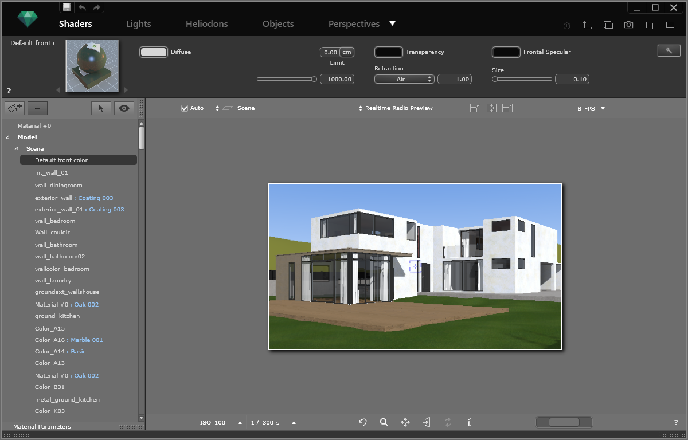Click the first preview size icon
Viewport: 688px width, 440px height.
click(475, 108)
